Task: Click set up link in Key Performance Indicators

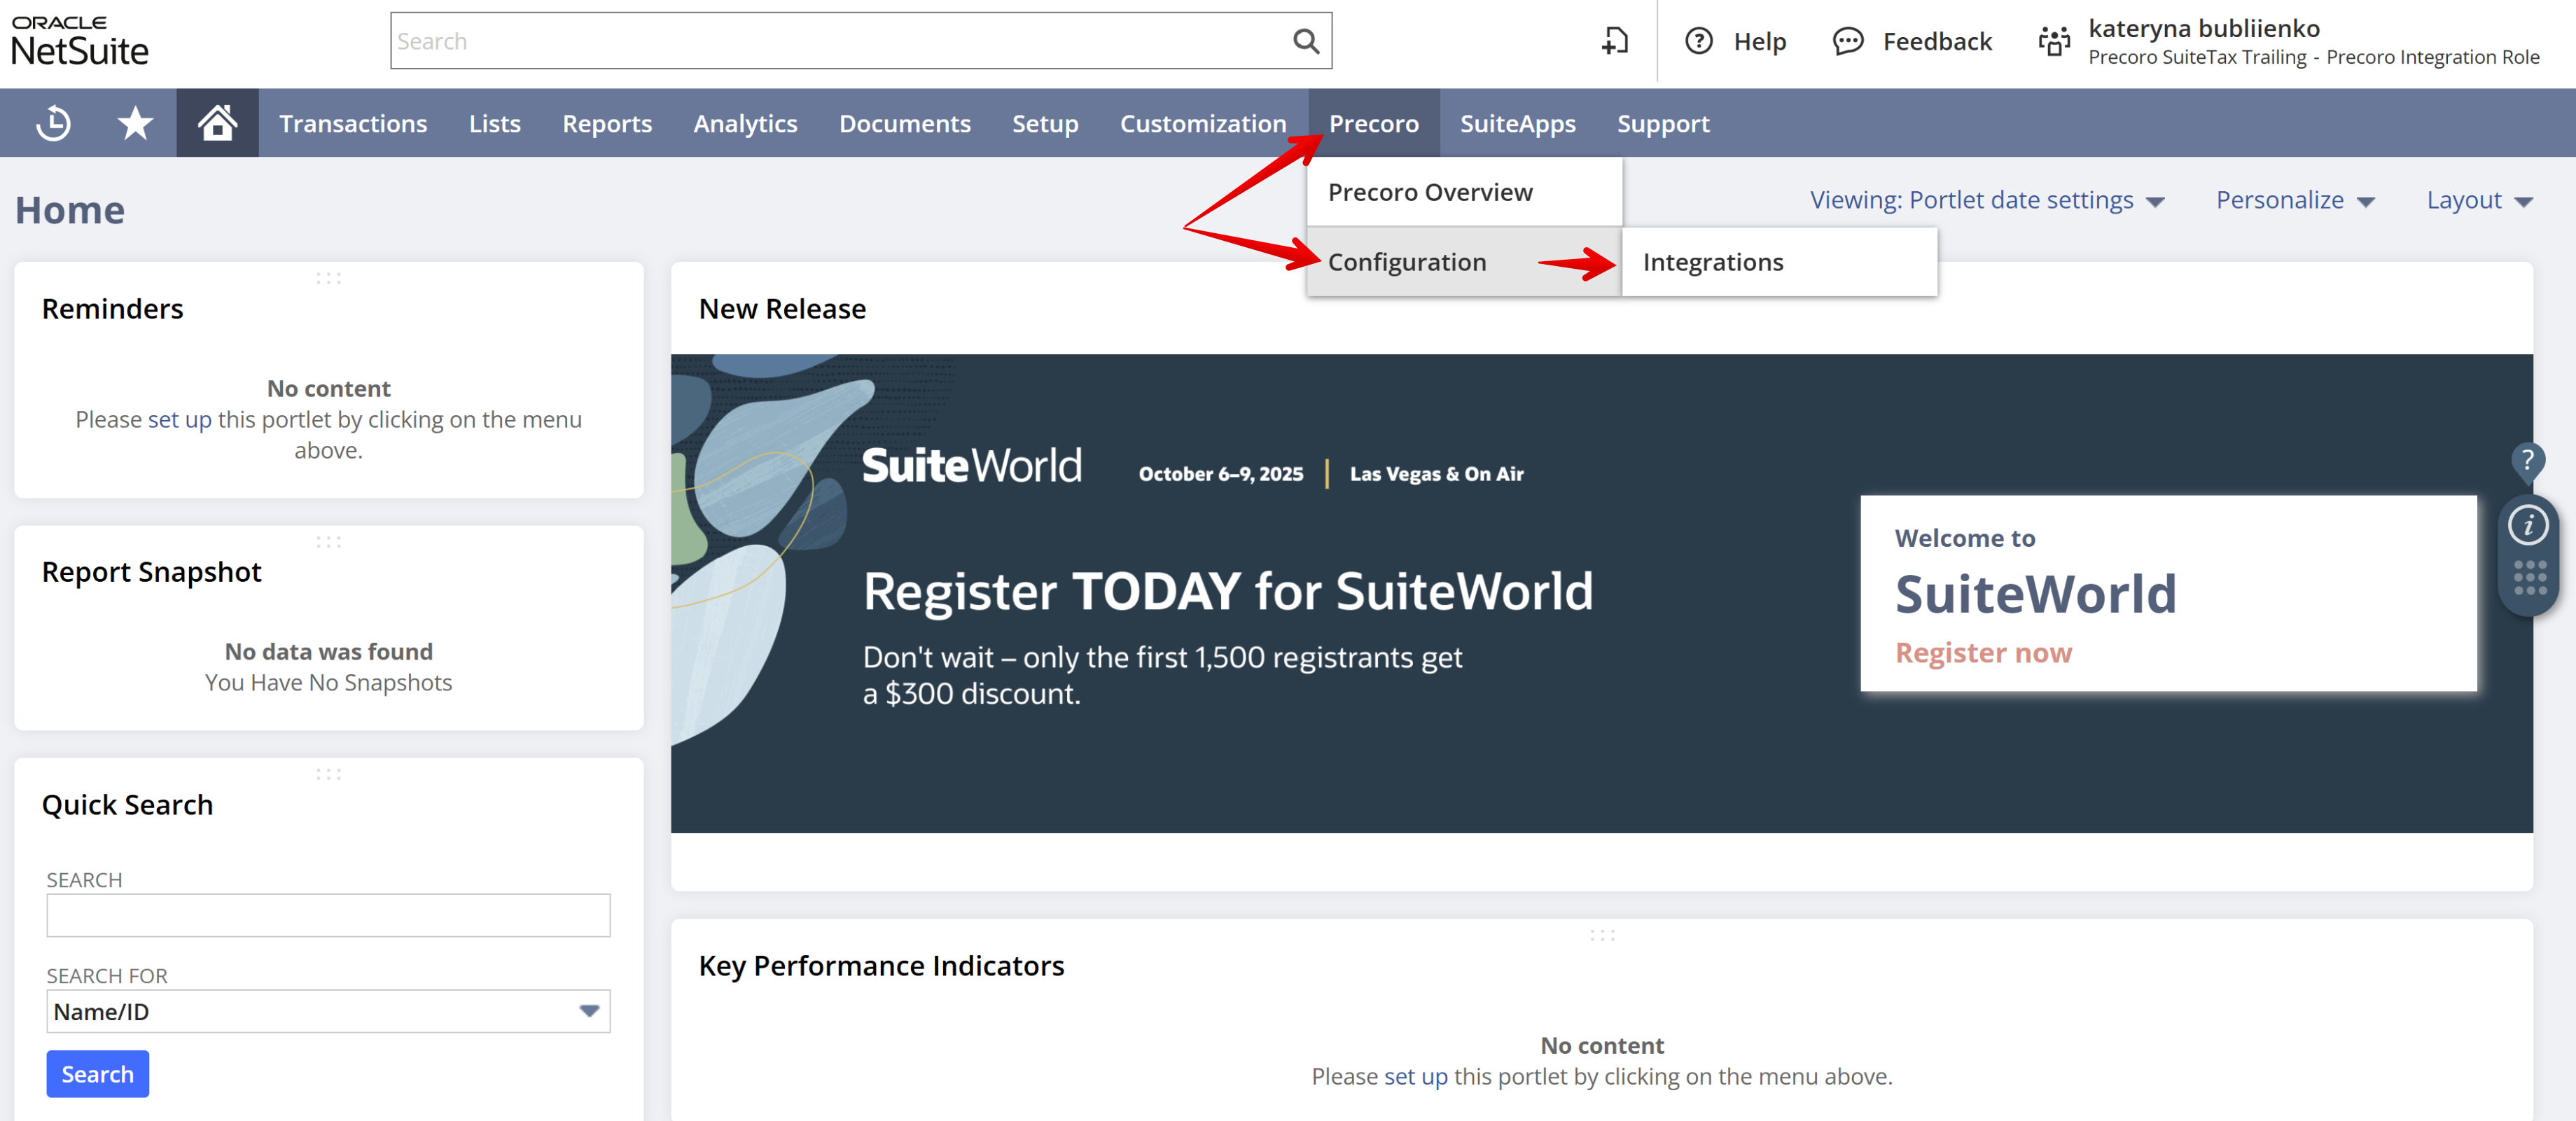Action: pyautogui.click(x=1415, y=1076)
